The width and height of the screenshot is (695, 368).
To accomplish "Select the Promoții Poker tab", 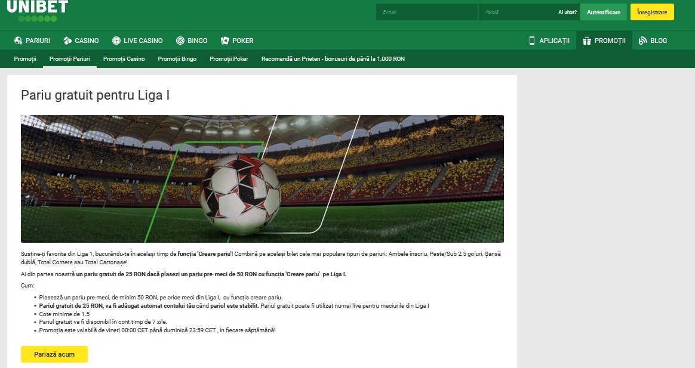I will [229, 59].
